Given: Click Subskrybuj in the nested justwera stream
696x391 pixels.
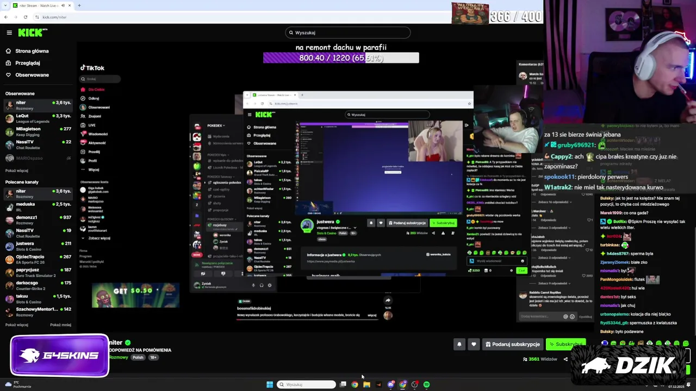Looking at the screenshot, I should [x=443, y=223].
